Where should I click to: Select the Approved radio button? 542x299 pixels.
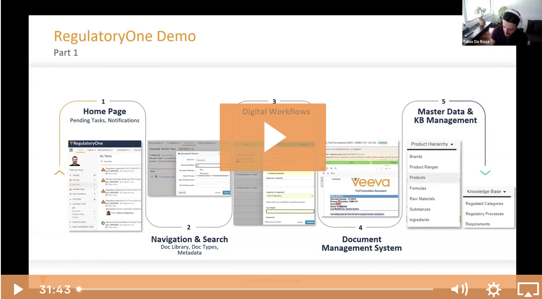pyautogui.click(x=268, y=170)
